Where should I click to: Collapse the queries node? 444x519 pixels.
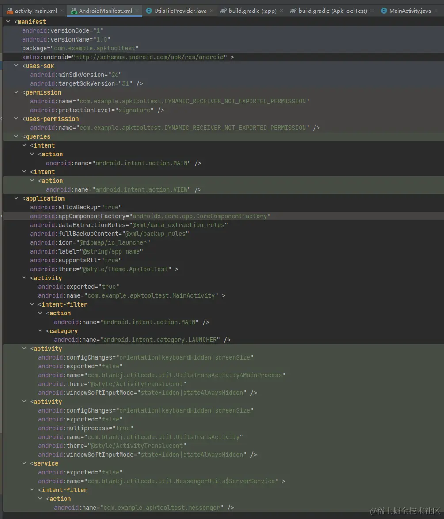coord(16,136)
